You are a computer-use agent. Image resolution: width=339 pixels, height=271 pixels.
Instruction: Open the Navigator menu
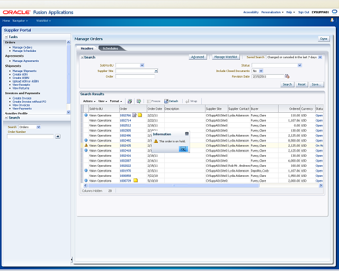click(20, 21)
